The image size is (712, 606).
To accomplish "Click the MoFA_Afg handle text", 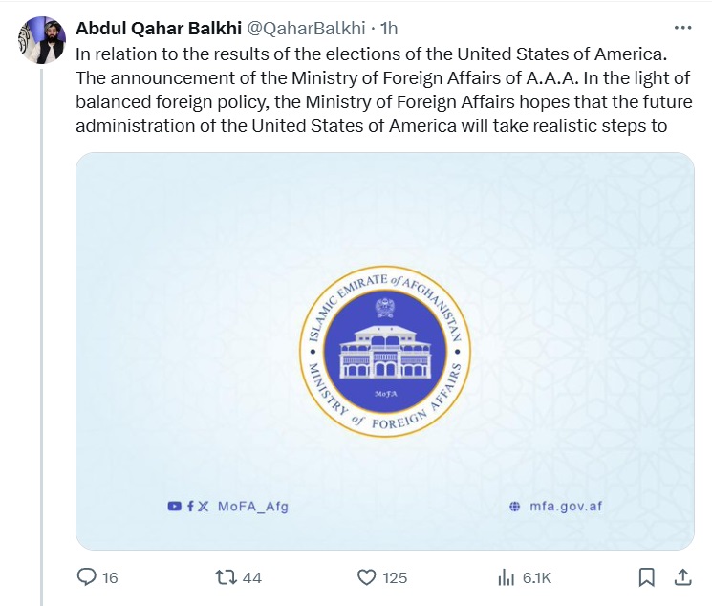I will tap(253, 506).
